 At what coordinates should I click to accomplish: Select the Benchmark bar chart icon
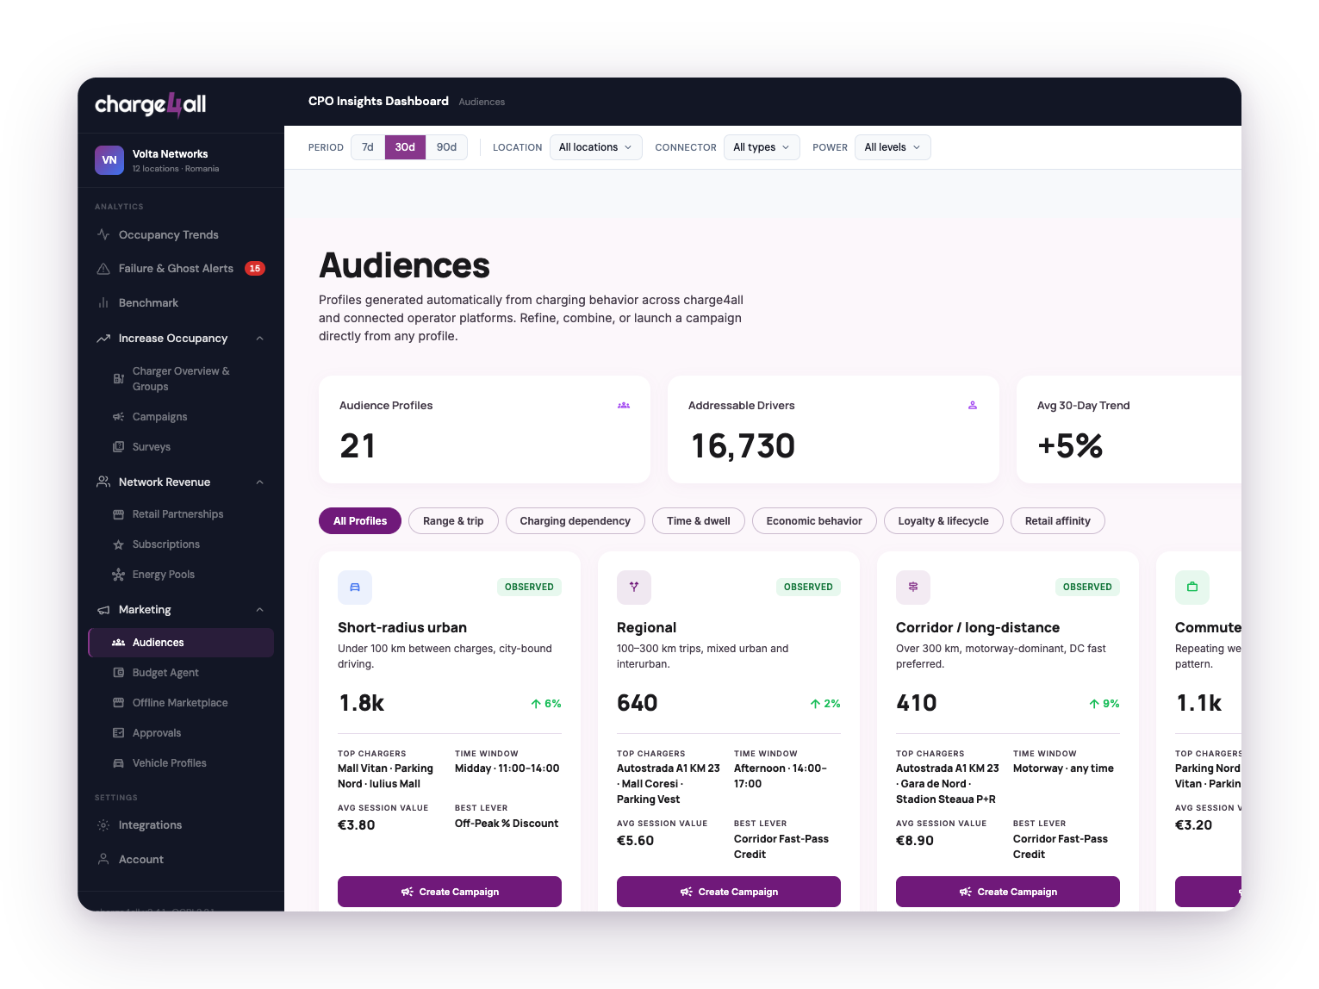(103, 303)
